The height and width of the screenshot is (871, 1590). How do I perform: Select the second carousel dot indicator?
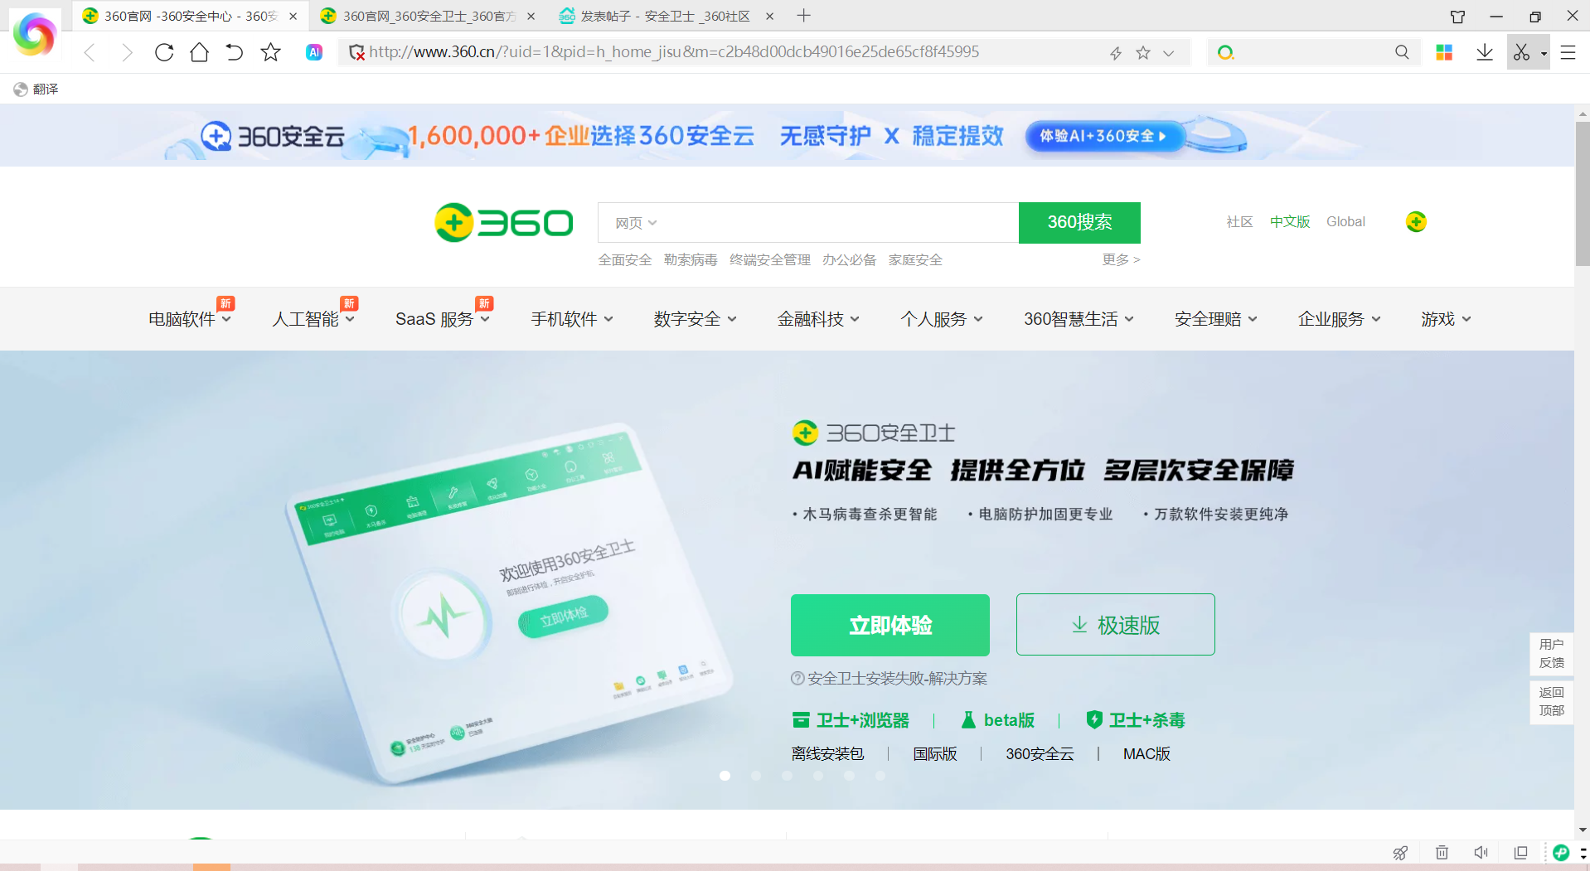756,776
